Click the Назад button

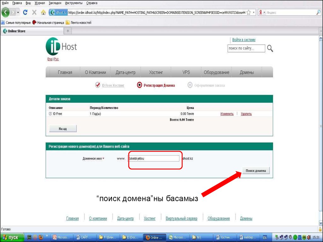[x=63, y=129]
